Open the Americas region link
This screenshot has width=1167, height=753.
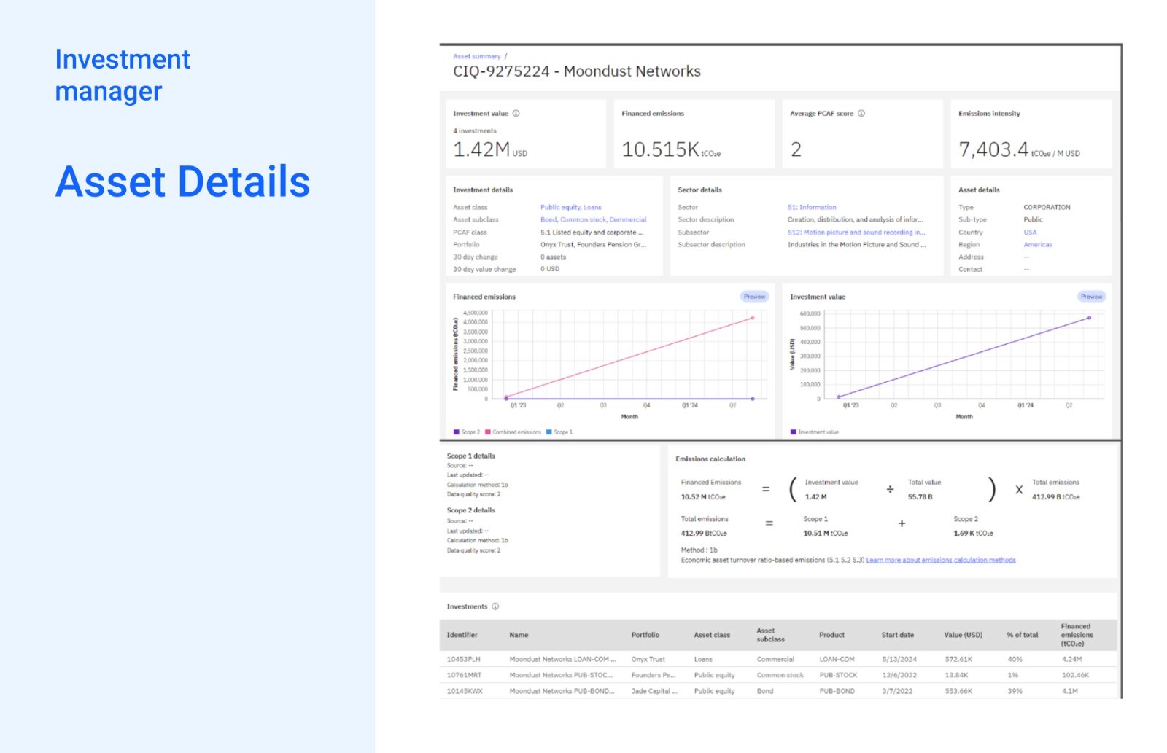click(1038, 245)
